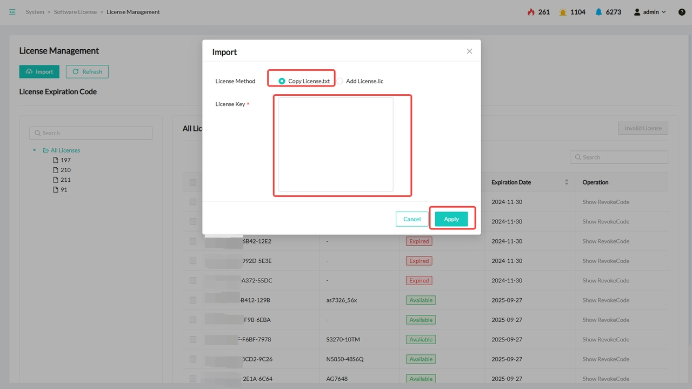Close the Import dialog with X
The image size is (692, 389).
(x=469, y=51)
